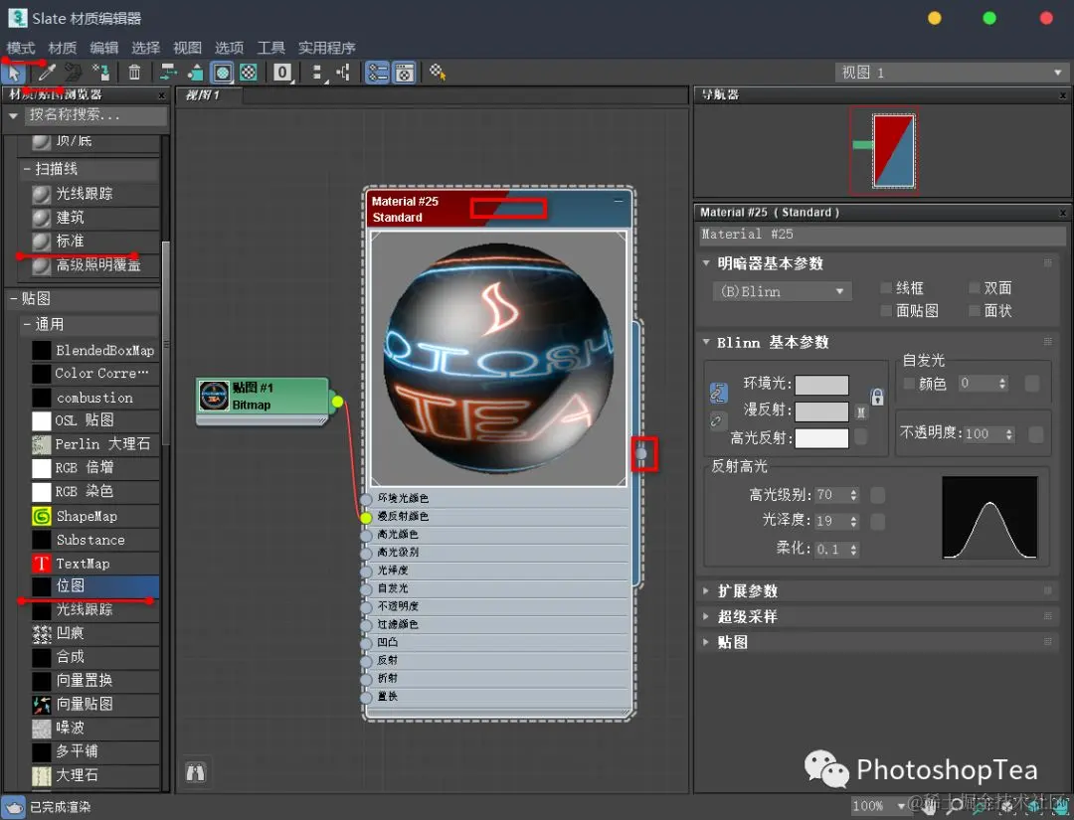Select the 向量贴图 map entry
Image resolution: width=1074 pixels, height=820 pixels.
click(95, 704)
